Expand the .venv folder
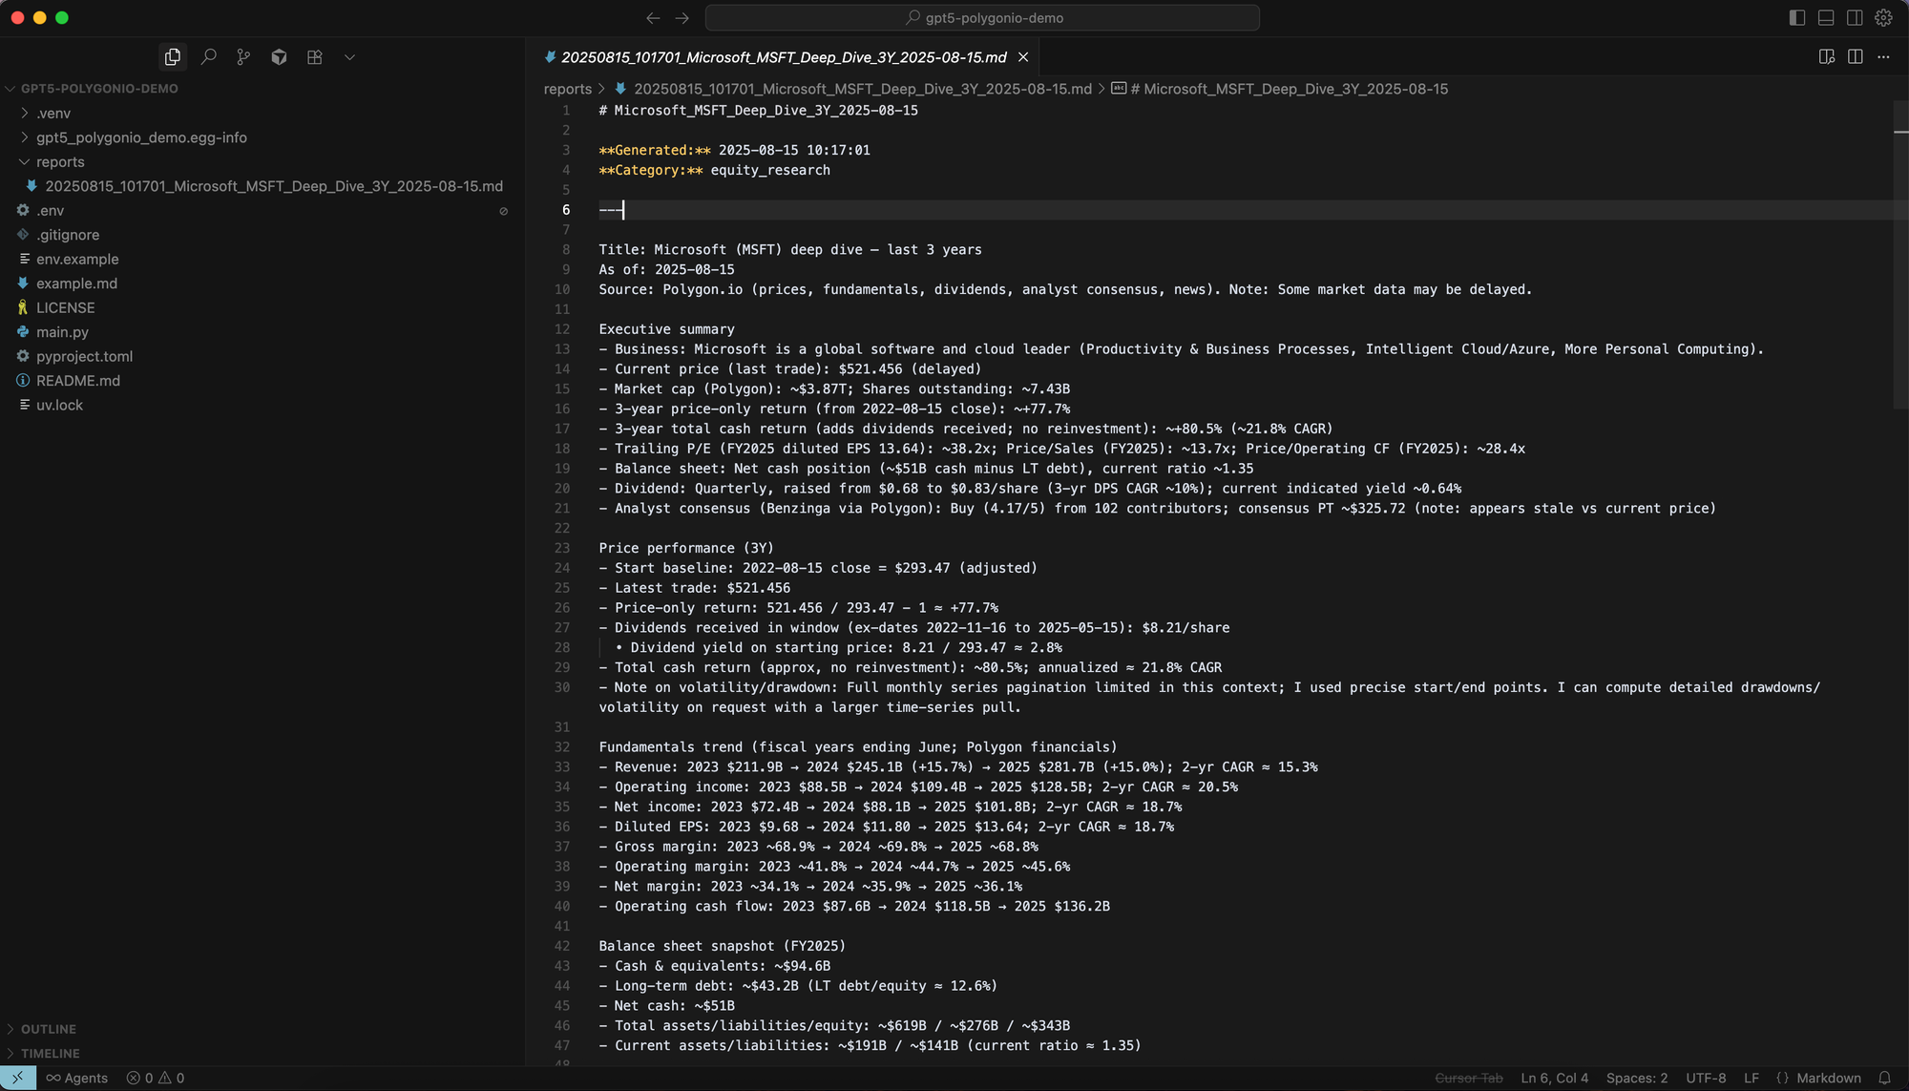 (x=52, y=113)
